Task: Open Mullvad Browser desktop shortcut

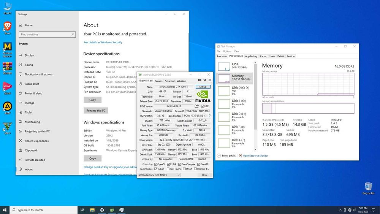Action: pos(7,50)
